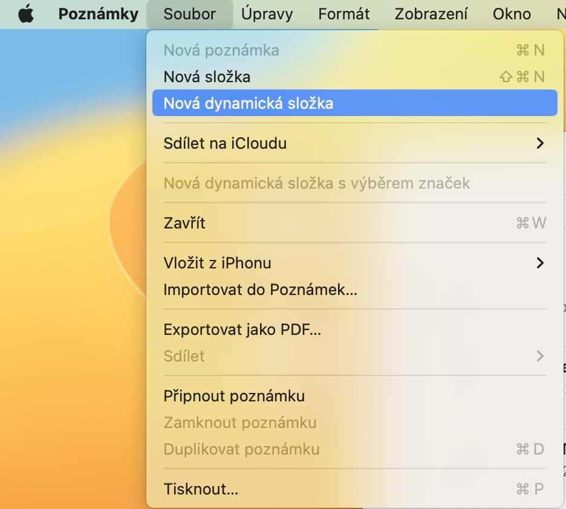Choose Importovat do Poznámek…
The width and height of the screenshot is (566, 509).
pyautogui.click(x=260, y=290)
